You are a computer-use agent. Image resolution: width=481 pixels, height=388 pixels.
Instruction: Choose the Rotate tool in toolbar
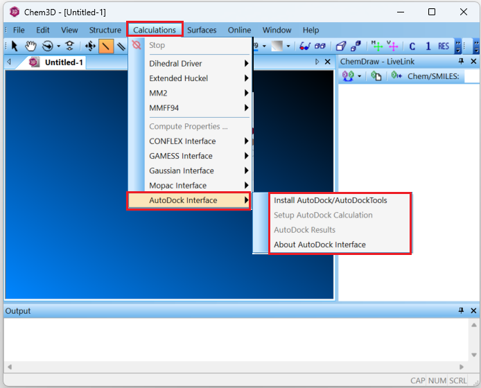click(x=46, y=46)
